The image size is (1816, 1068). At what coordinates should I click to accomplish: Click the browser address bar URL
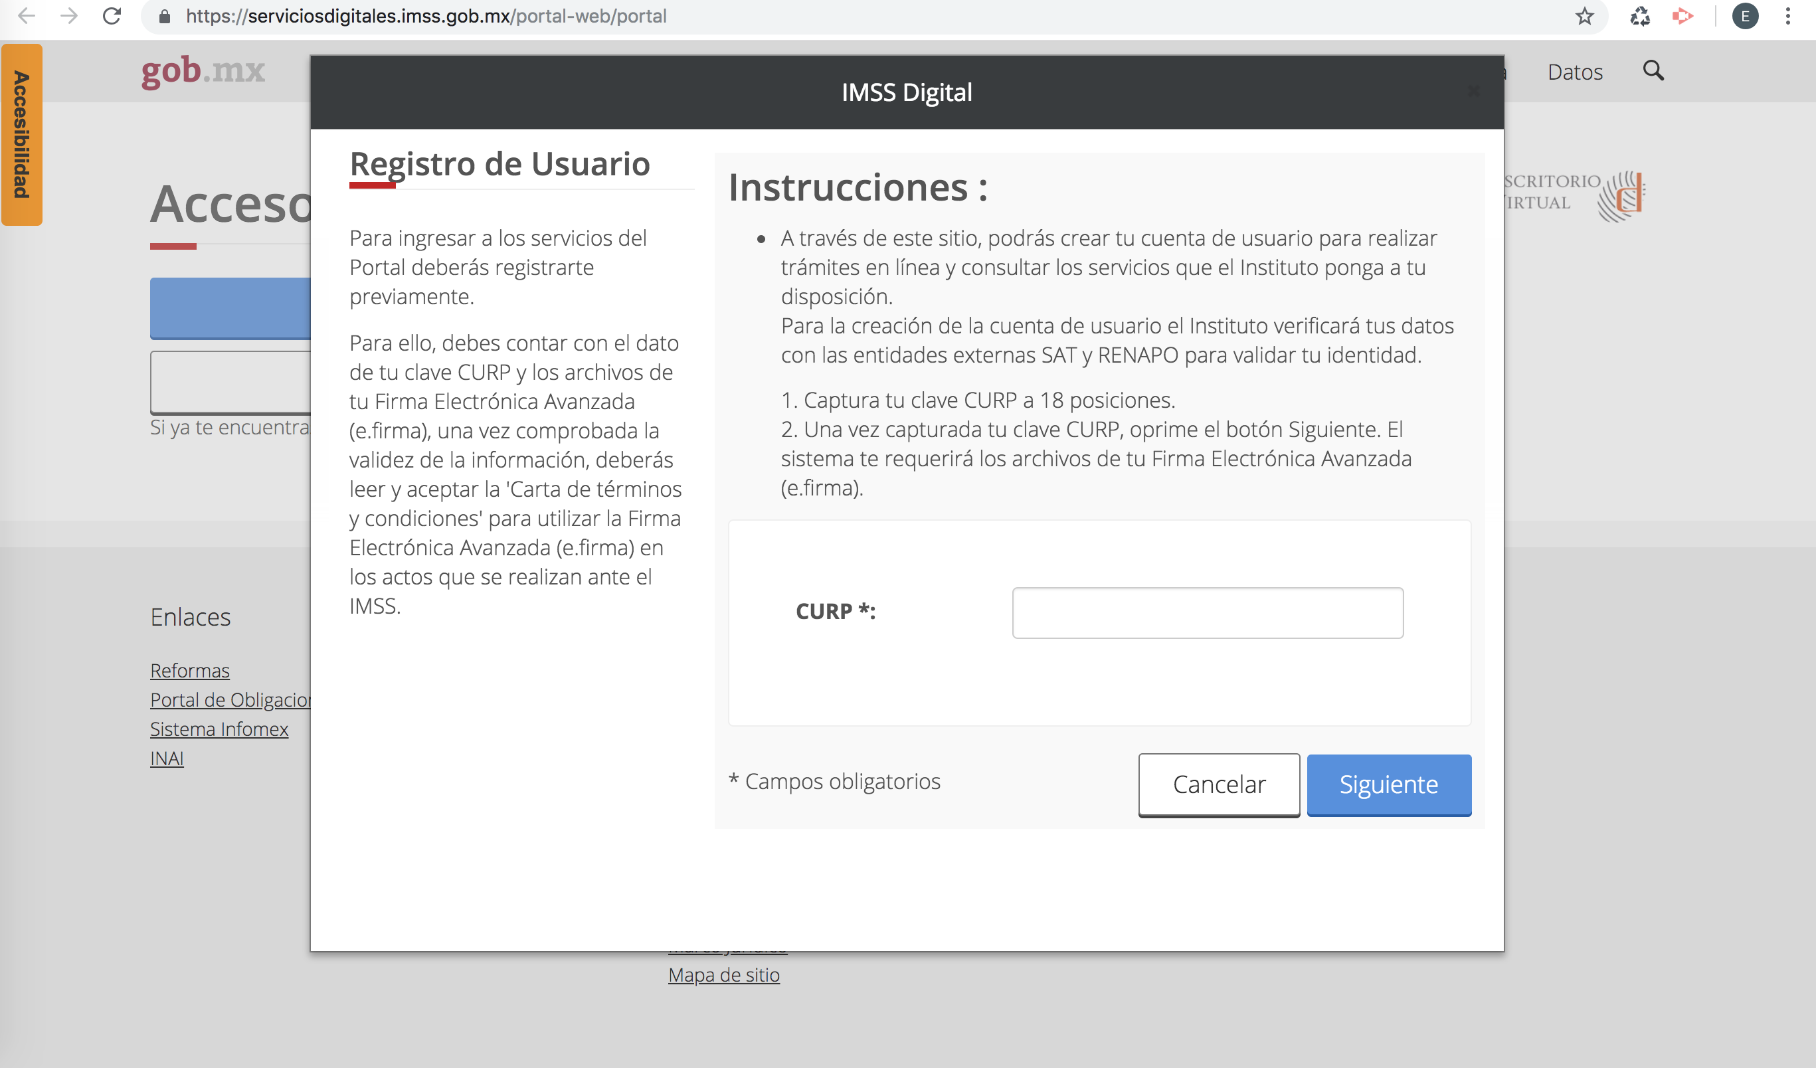pyautogui.click(x=425, y=16)
